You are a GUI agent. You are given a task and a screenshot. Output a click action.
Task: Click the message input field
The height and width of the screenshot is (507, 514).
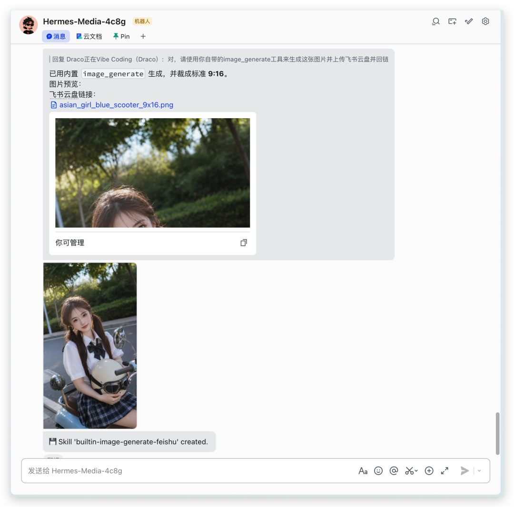pyautogui.click(x=190, y=471)
